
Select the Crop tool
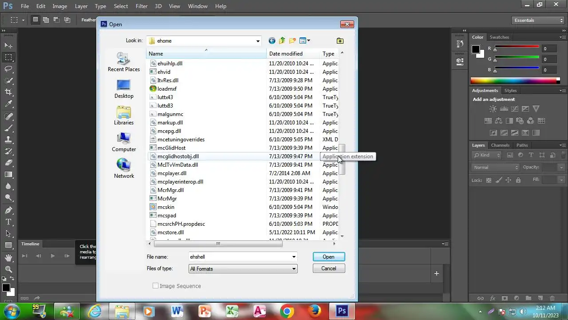[x=8, y=92]
